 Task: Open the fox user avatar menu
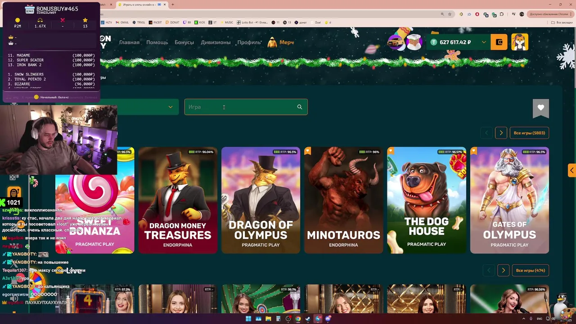tap(520, 42)
